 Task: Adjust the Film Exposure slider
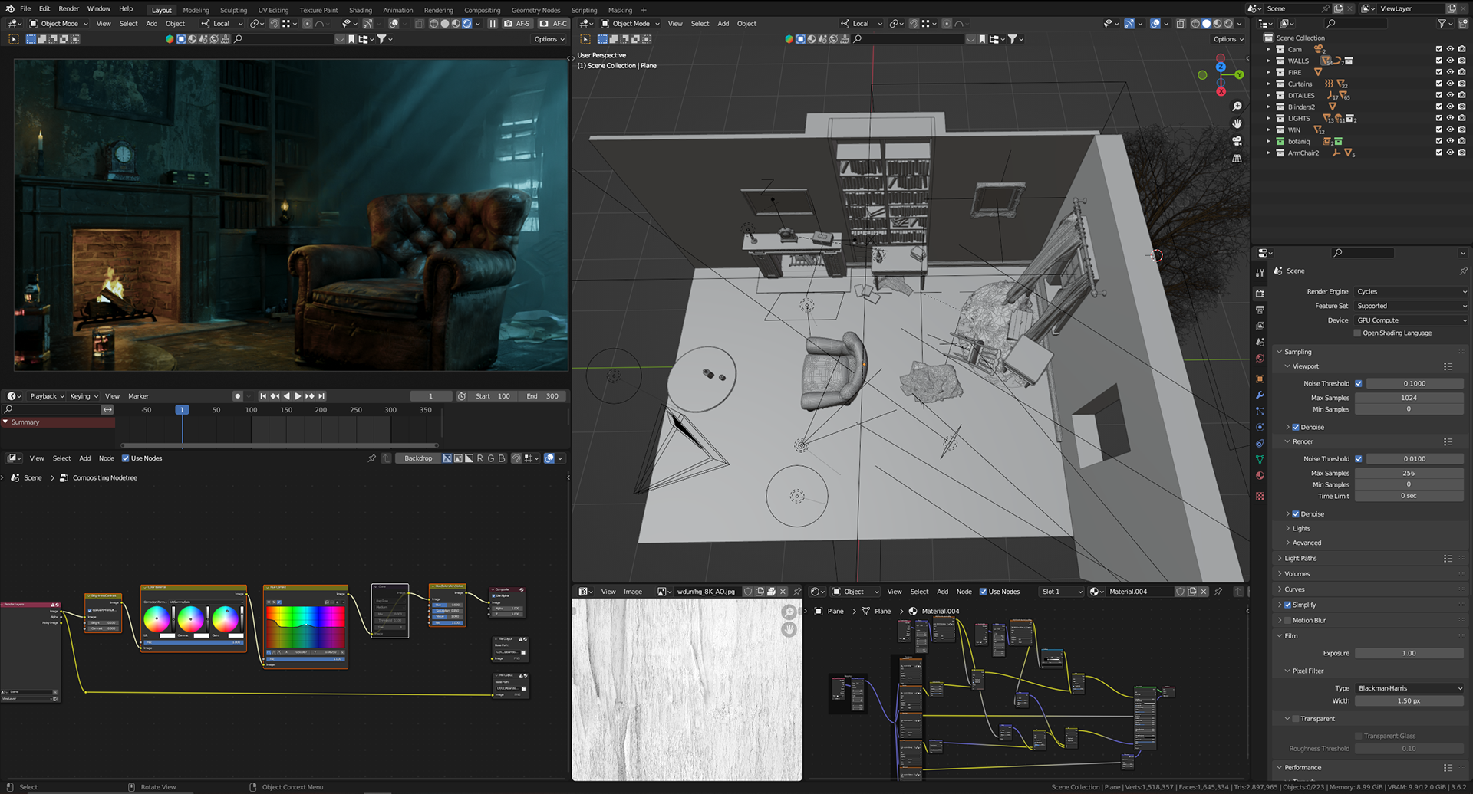click(x=1409, y=653)
